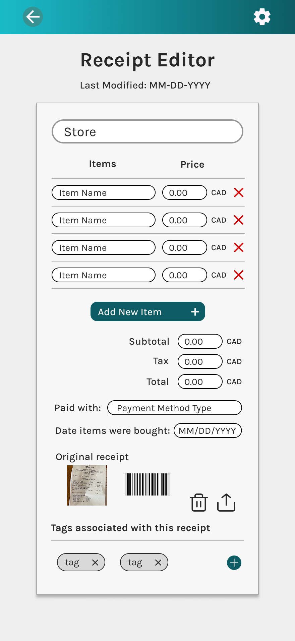Remove the third item using its red X

(x=239, y=247)
